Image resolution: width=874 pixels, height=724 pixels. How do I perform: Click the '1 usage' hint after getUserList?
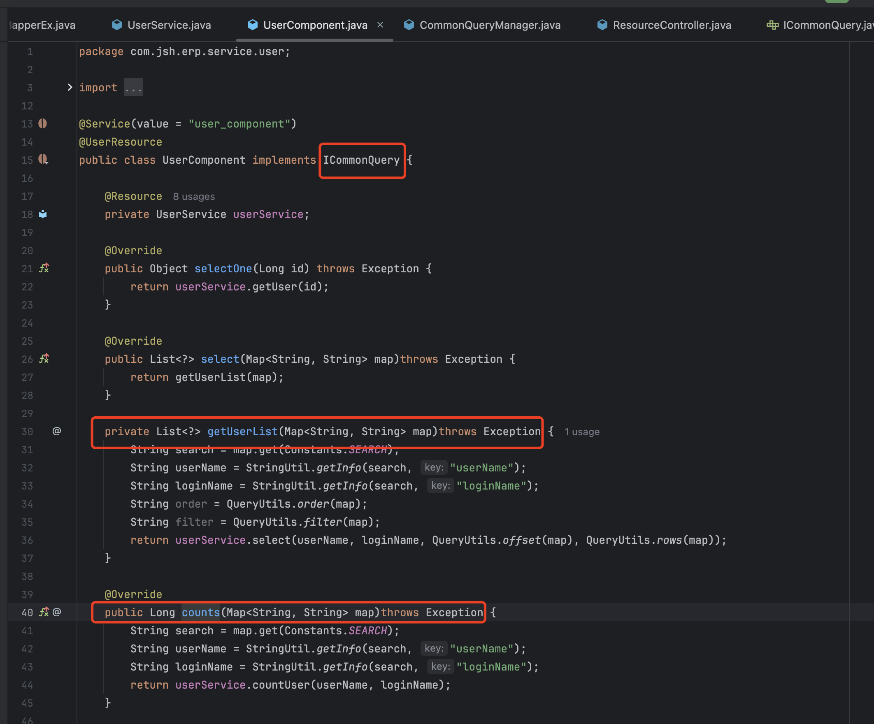pos(582,432)
